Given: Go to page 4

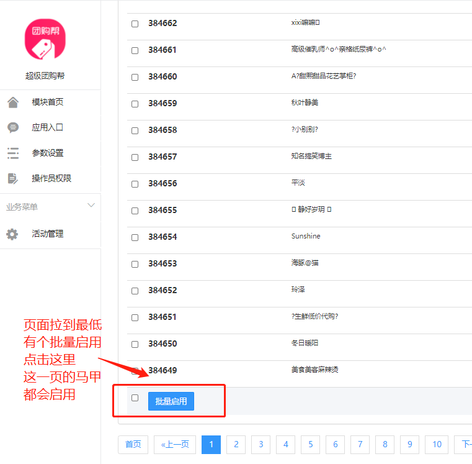Looking at the screenshot, I should click(x=286, y=444).
